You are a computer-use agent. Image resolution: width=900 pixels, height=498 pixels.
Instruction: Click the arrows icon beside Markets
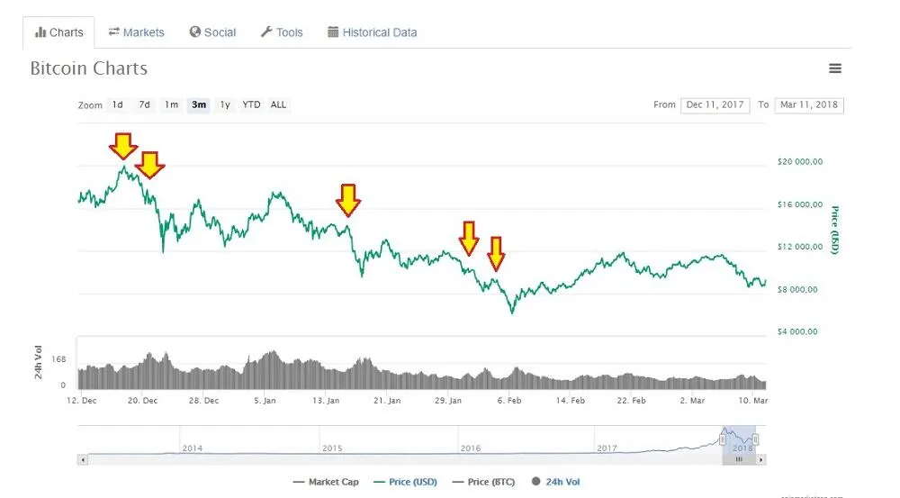[x=114, y=32]
